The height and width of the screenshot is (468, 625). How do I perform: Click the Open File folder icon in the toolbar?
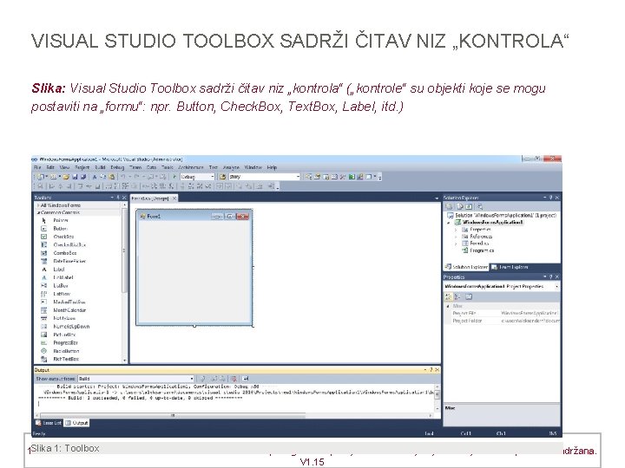click(66, 177)
